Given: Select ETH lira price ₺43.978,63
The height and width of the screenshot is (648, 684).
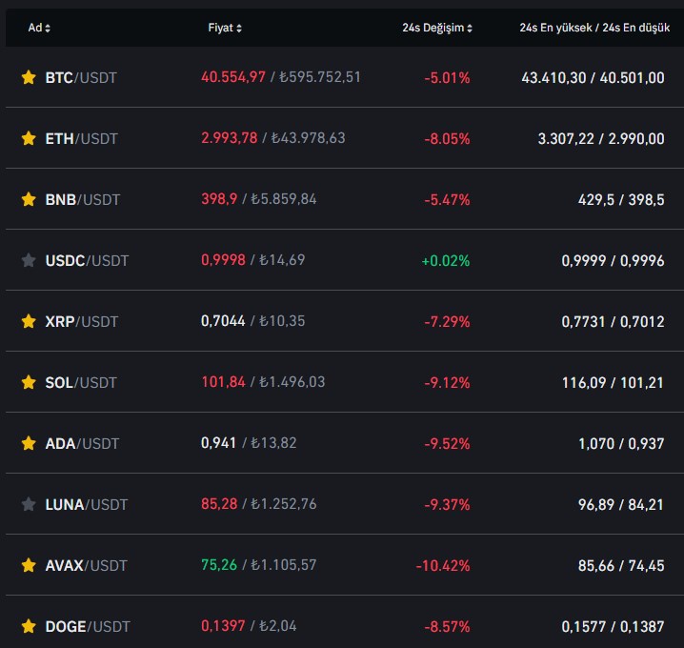Looking at the screenshot, I should (x=309, y=138).
